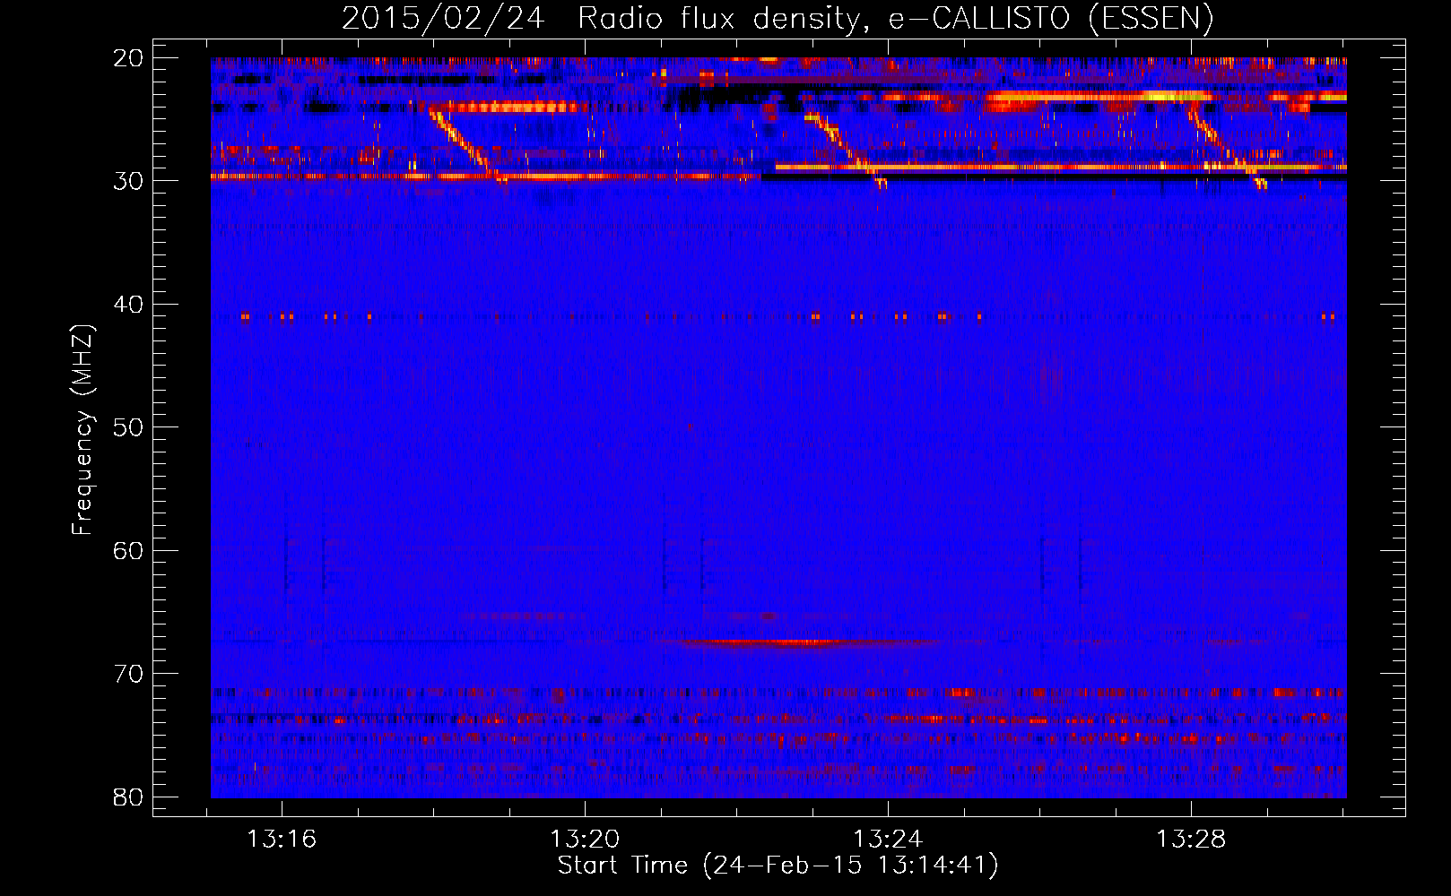The width and height of the screenshot is (1451, 896).
Task: Click the 60 MHz frequency tick label
Action: pyautogui.click(x=129, y=550)
